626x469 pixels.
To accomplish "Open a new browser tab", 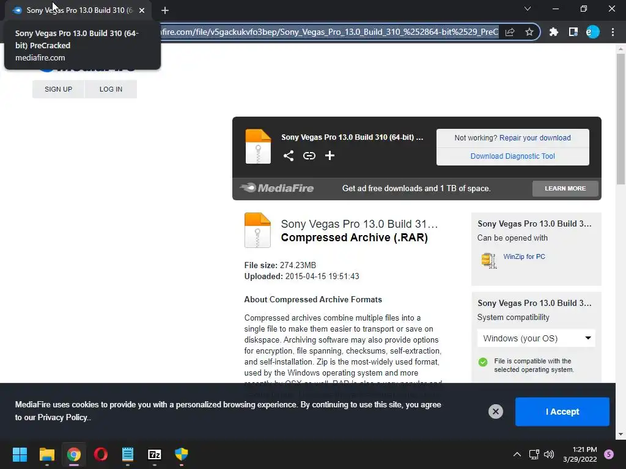I will coord(165,10).
